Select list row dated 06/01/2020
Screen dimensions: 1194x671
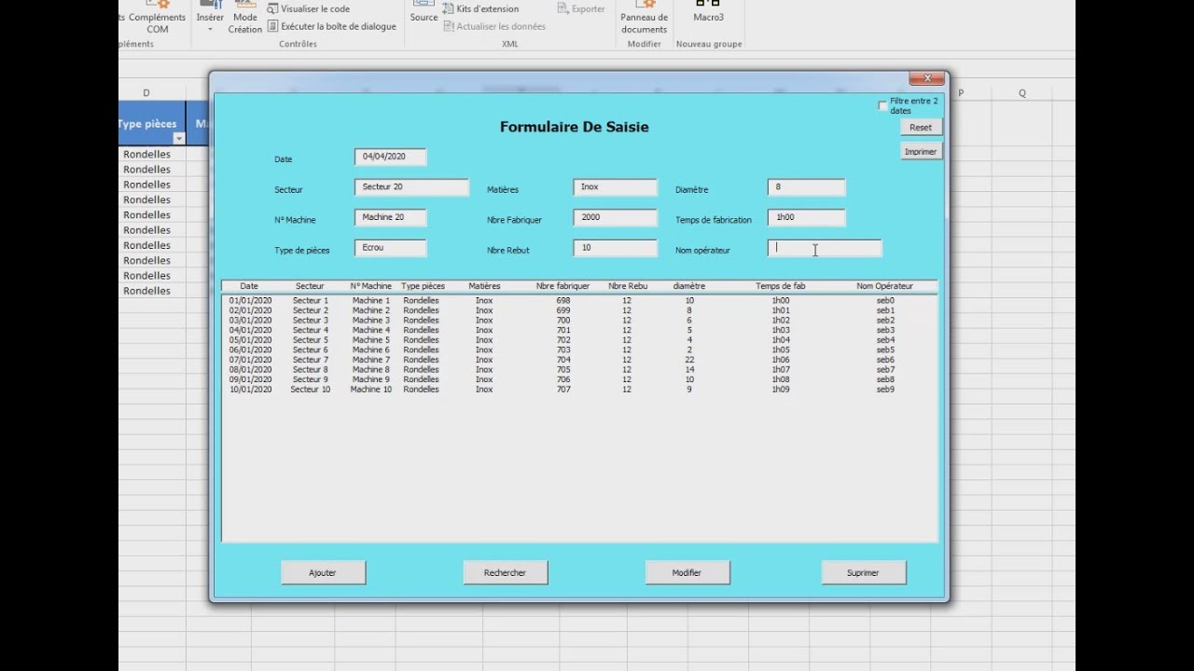click(x=578, y=350)
